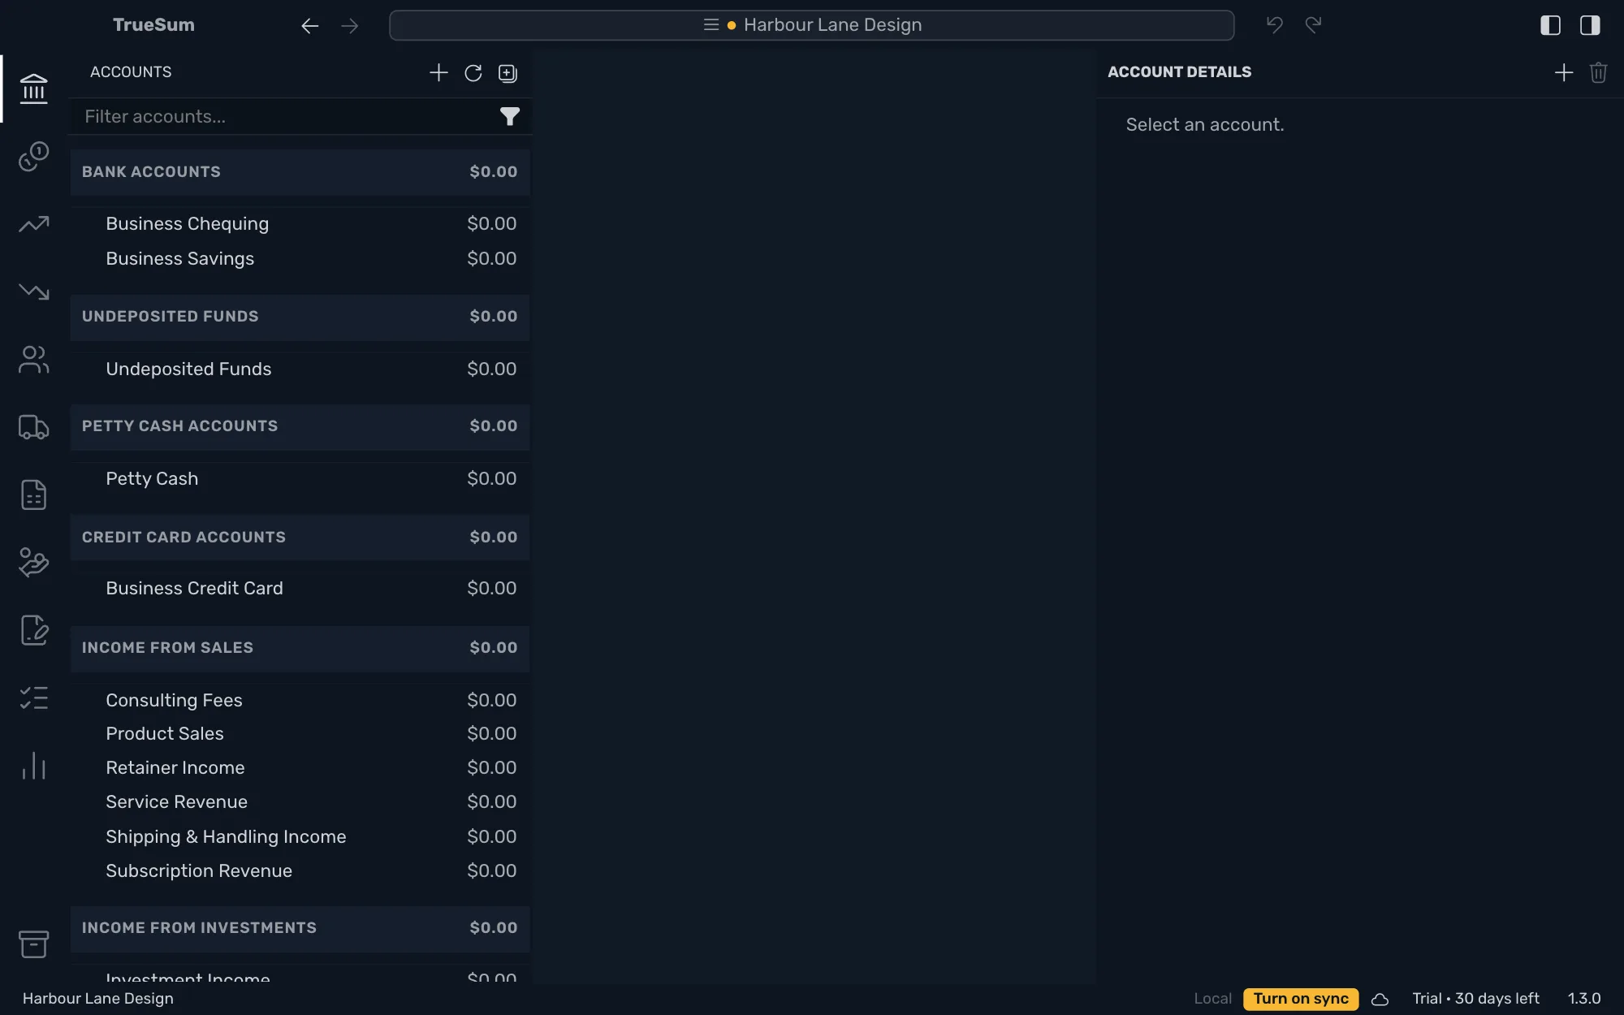The image size is (1624, 1015).
Task: Toggle the right details panel
Action: pyautogui.click(x=1590, y=25)
